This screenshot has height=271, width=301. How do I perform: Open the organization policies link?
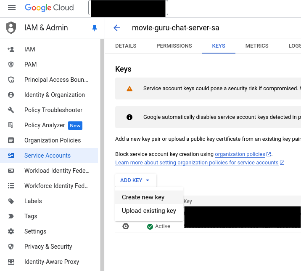(x=240, y=154)
